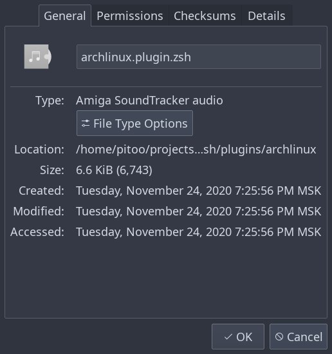Dismiss dialog with Cancel button

click(299, 337)
